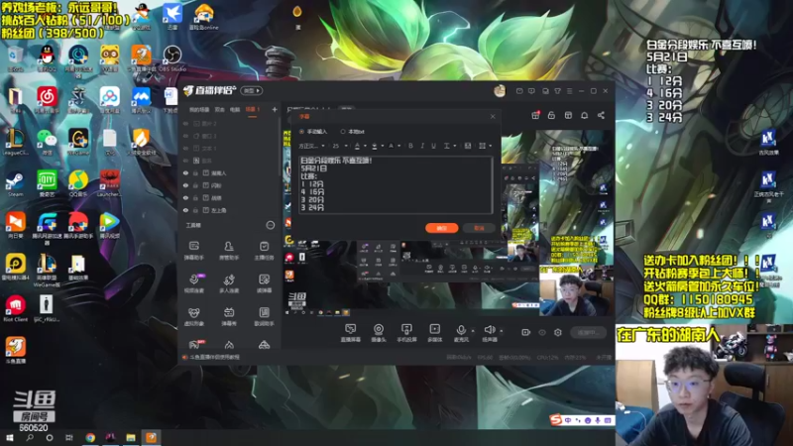Confirm the subtitle with orange 确定 button

click(x=441, y=228)
